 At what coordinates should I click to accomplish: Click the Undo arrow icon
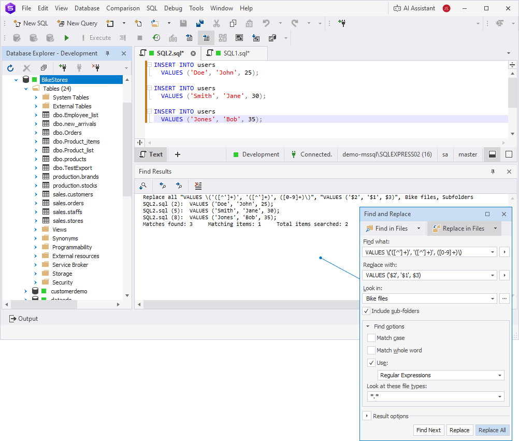coord(266,23)
